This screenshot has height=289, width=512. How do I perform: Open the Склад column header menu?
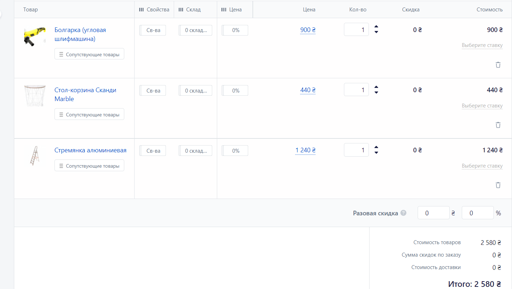click(190, 10)
